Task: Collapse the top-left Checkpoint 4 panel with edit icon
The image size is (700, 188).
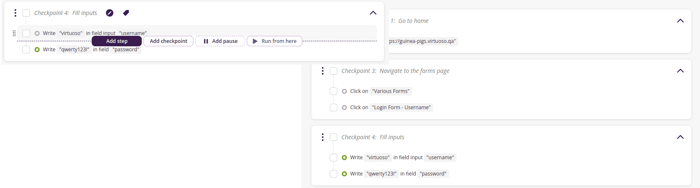Action: (373, 13)
